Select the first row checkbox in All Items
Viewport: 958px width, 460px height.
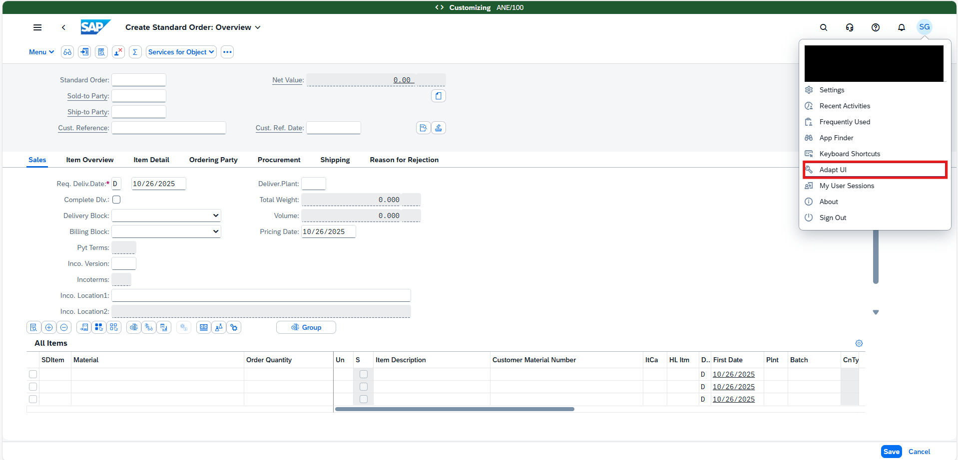pyautogui.click(x=33, y=374)
